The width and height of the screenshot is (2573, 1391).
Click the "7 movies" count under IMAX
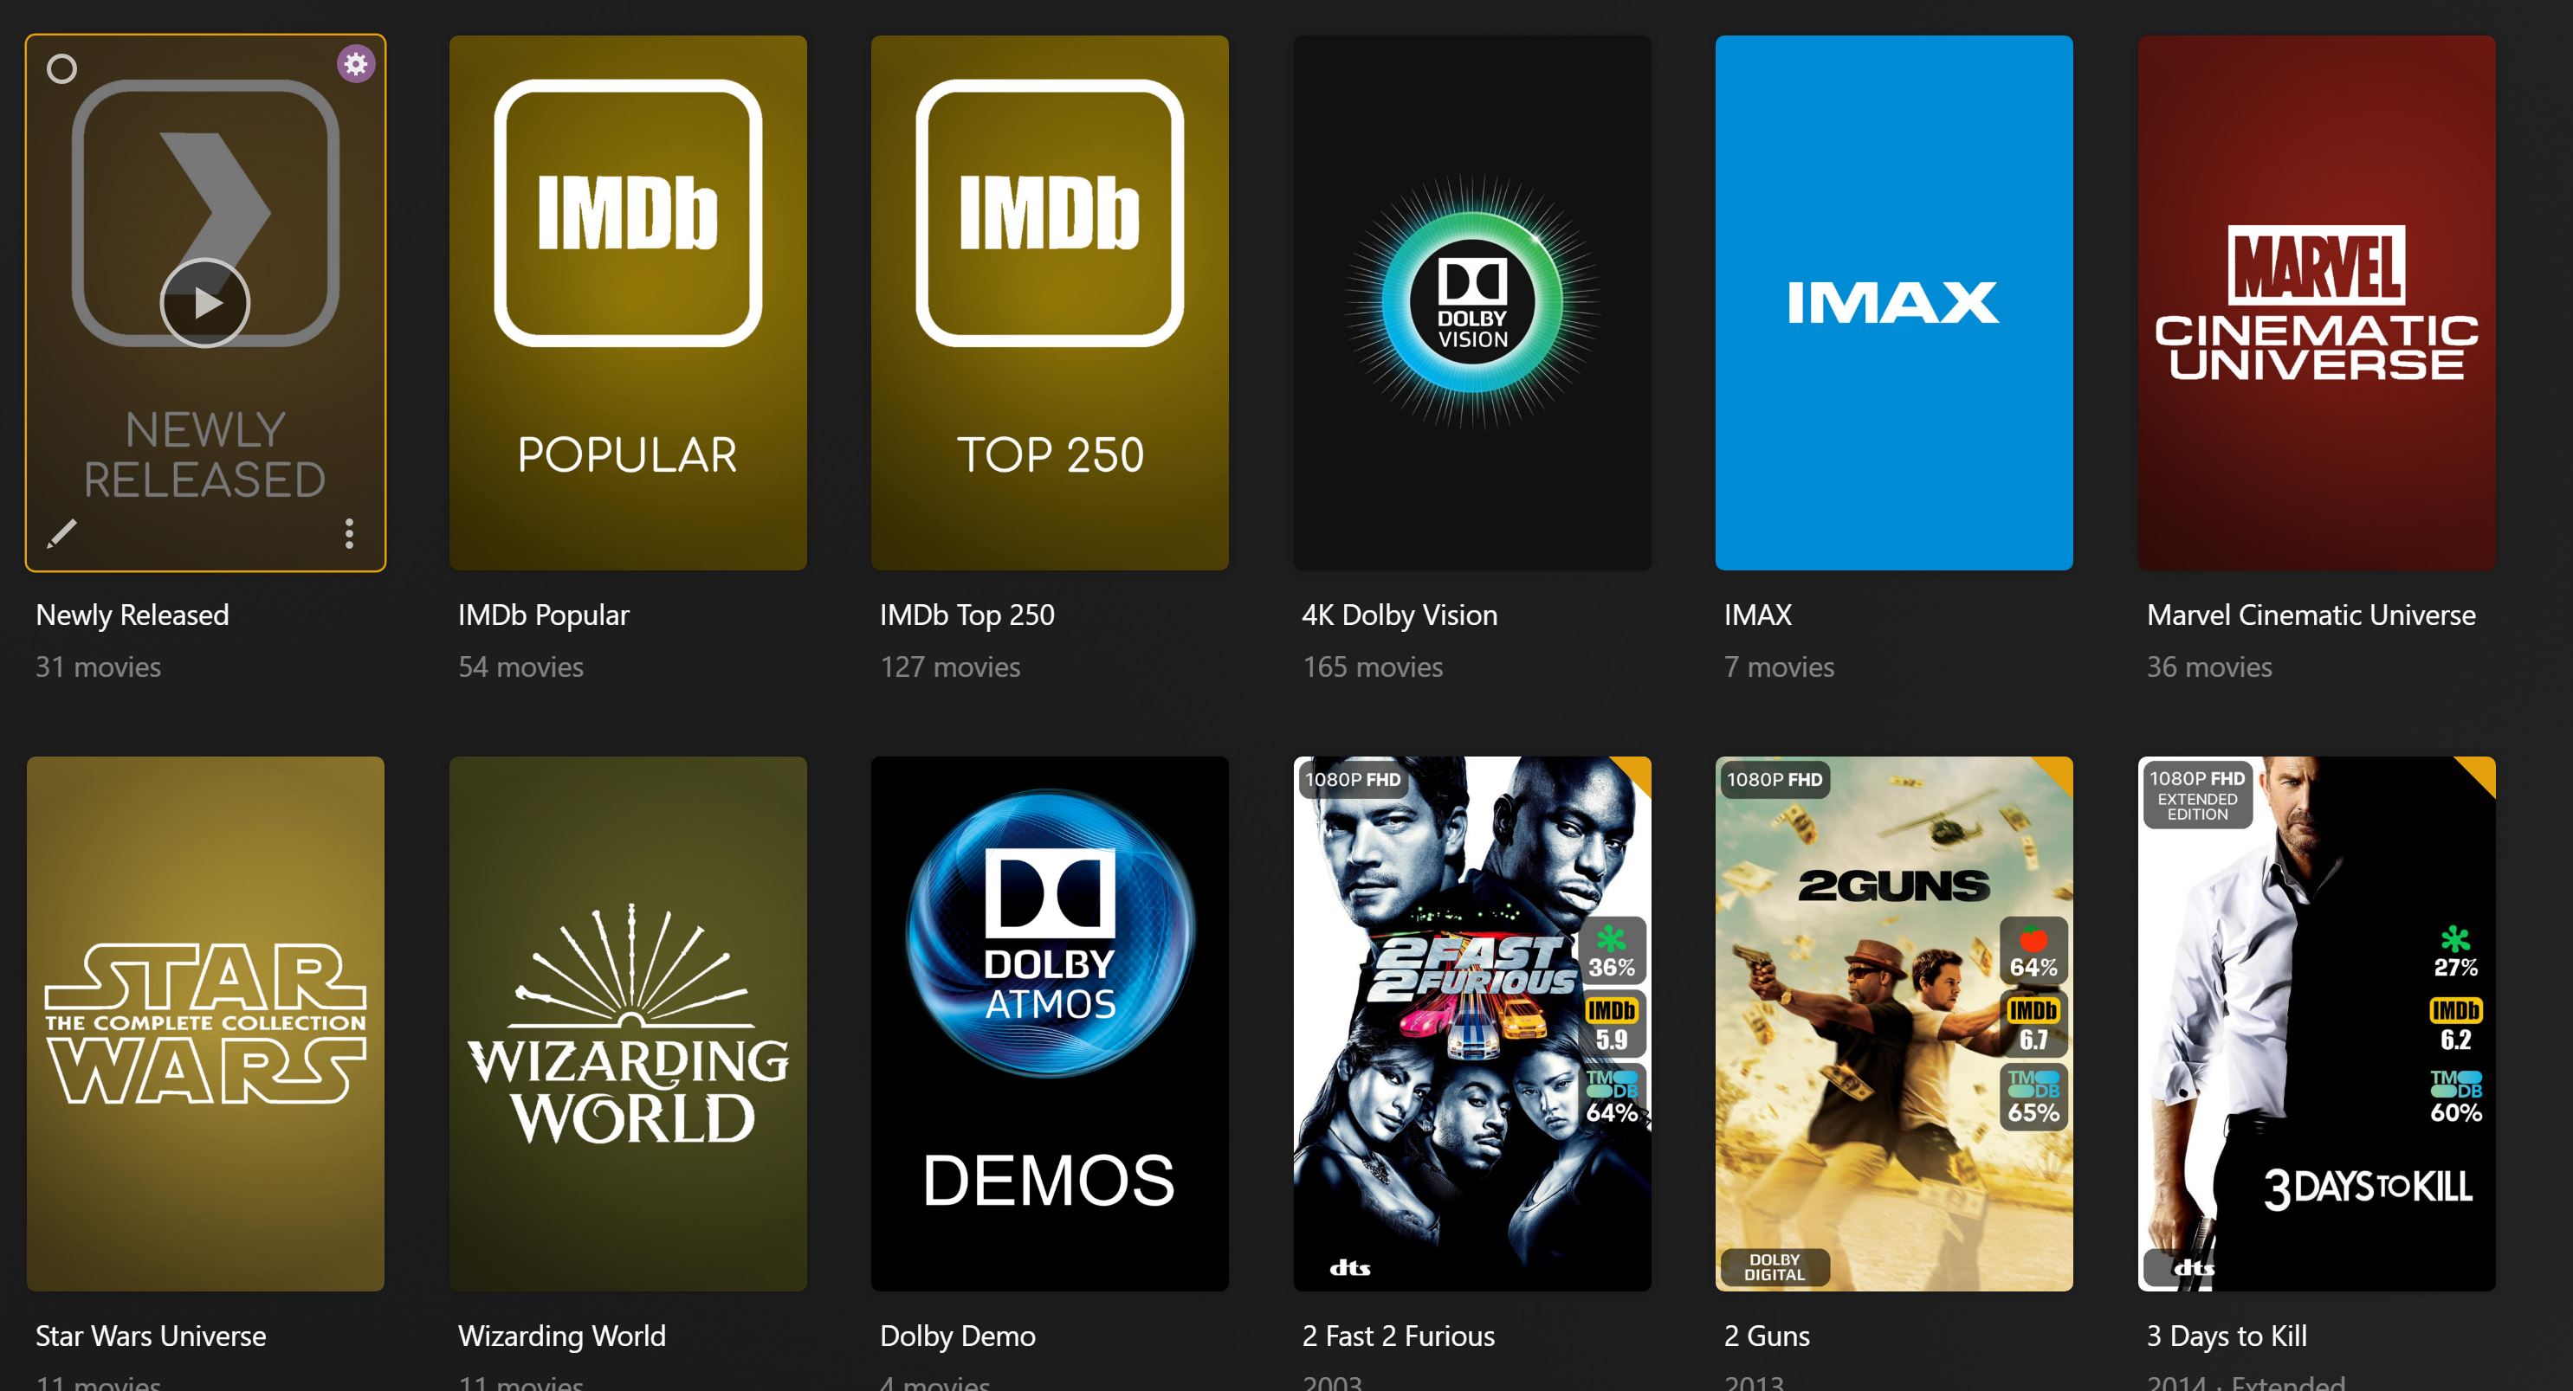1779,667
